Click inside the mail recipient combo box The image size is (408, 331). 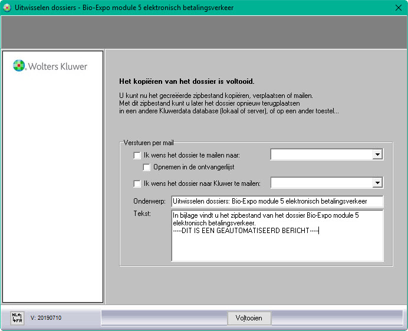click(321, 155)
